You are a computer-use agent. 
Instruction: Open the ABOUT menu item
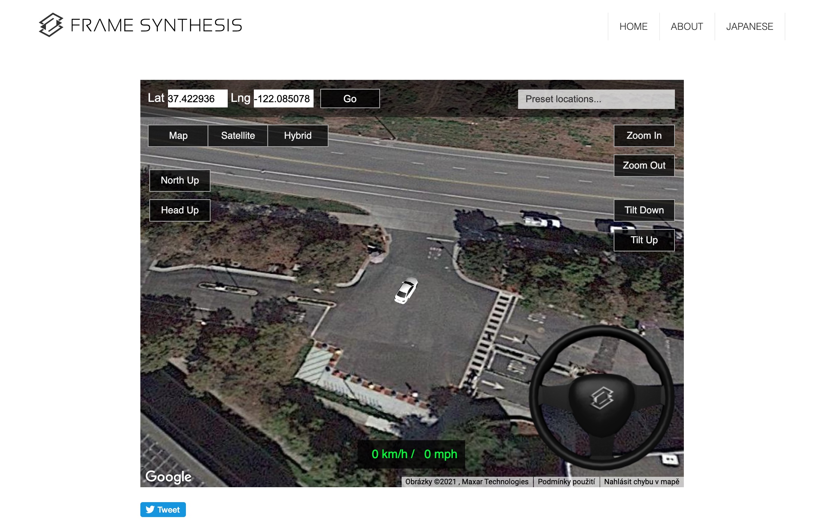click(686, 26)
